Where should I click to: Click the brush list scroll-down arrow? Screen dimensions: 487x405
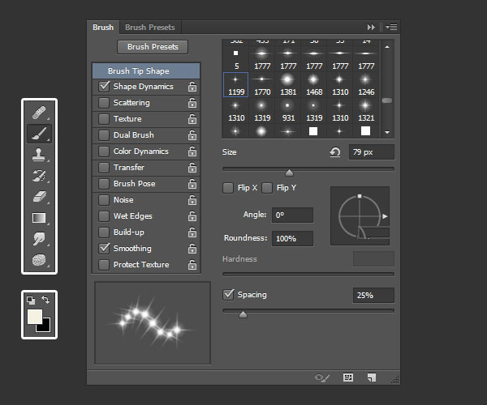coord(387,132)
